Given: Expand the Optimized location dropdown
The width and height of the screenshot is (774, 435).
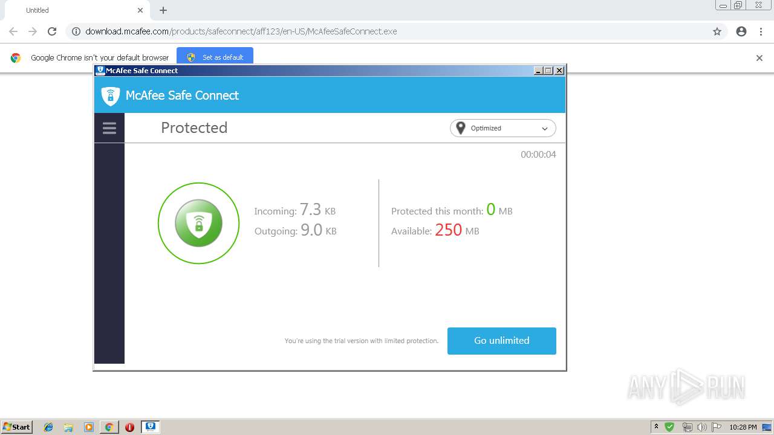Looking at the screenshot, I should coord(502,128).
